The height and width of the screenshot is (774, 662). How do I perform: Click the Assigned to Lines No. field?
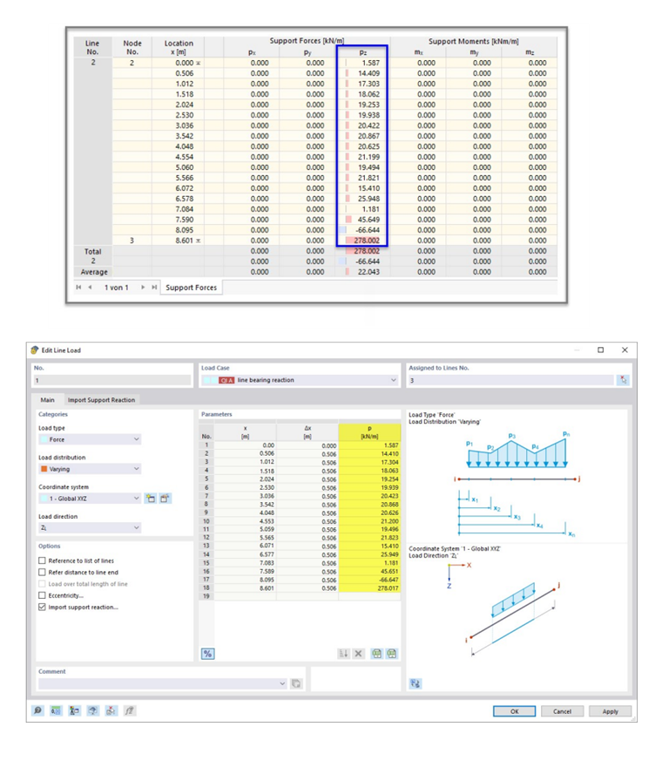(x=511, y=380)
